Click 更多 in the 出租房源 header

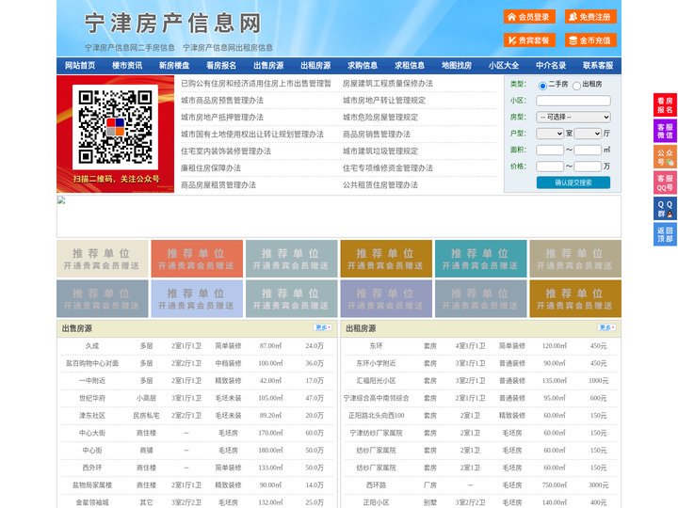tap(606, 328)
